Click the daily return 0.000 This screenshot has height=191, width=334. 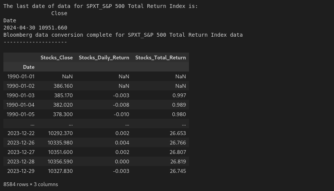[122, 161]
